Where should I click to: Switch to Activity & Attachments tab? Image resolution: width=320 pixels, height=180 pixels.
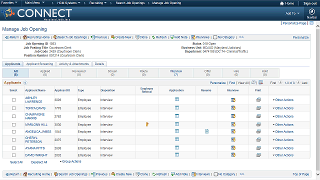click(x=74, y=64)
